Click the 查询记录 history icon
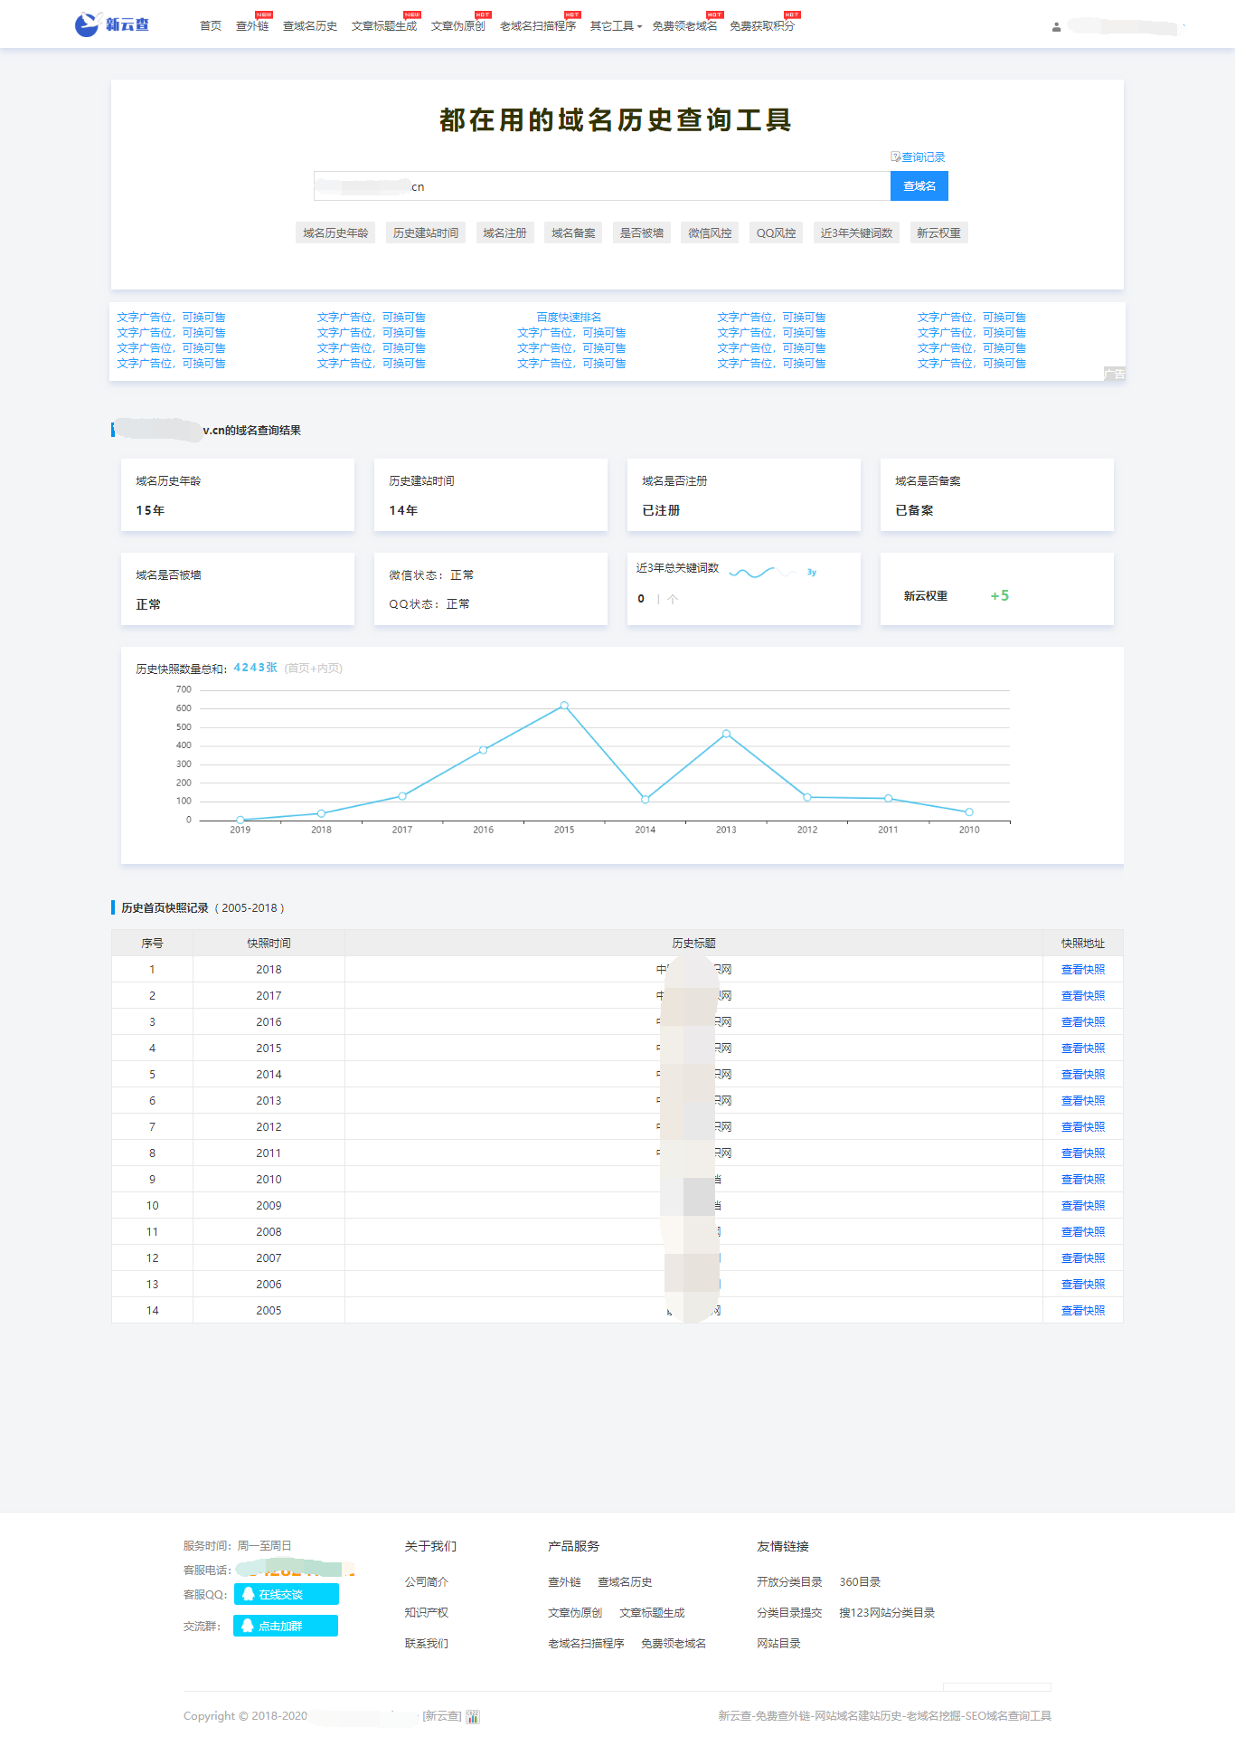Image resolution: width=1235 pixels, height=1746 pixels. (895, 157)
